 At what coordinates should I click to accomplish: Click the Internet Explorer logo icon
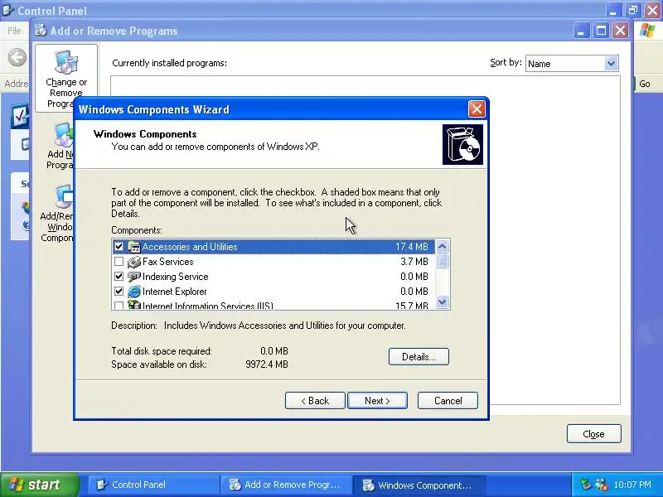click(134, 292)
